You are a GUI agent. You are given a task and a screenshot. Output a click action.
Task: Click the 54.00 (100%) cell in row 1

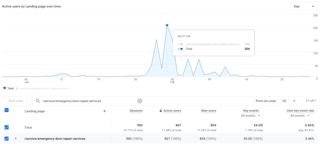[253, 139]
